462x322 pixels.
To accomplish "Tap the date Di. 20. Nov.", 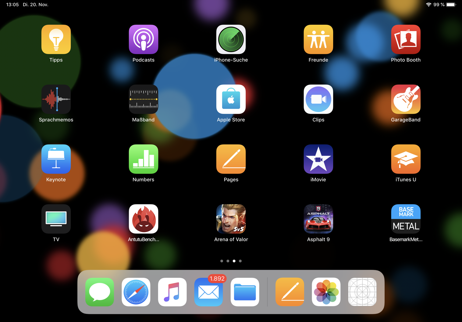I will [x=35, y=5].
